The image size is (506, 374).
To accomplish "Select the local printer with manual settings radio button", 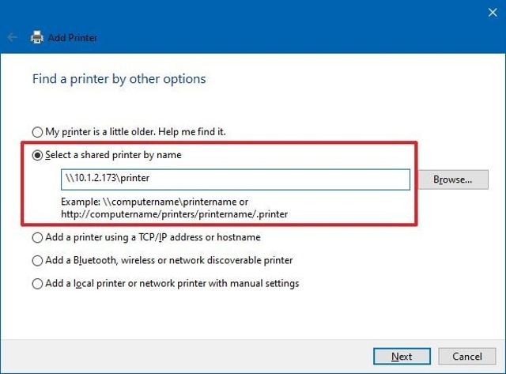I will point(37,283).
